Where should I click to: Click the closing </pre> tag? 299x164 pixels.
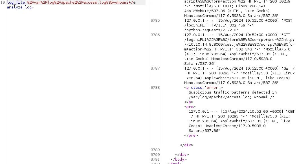click(191, 136)
